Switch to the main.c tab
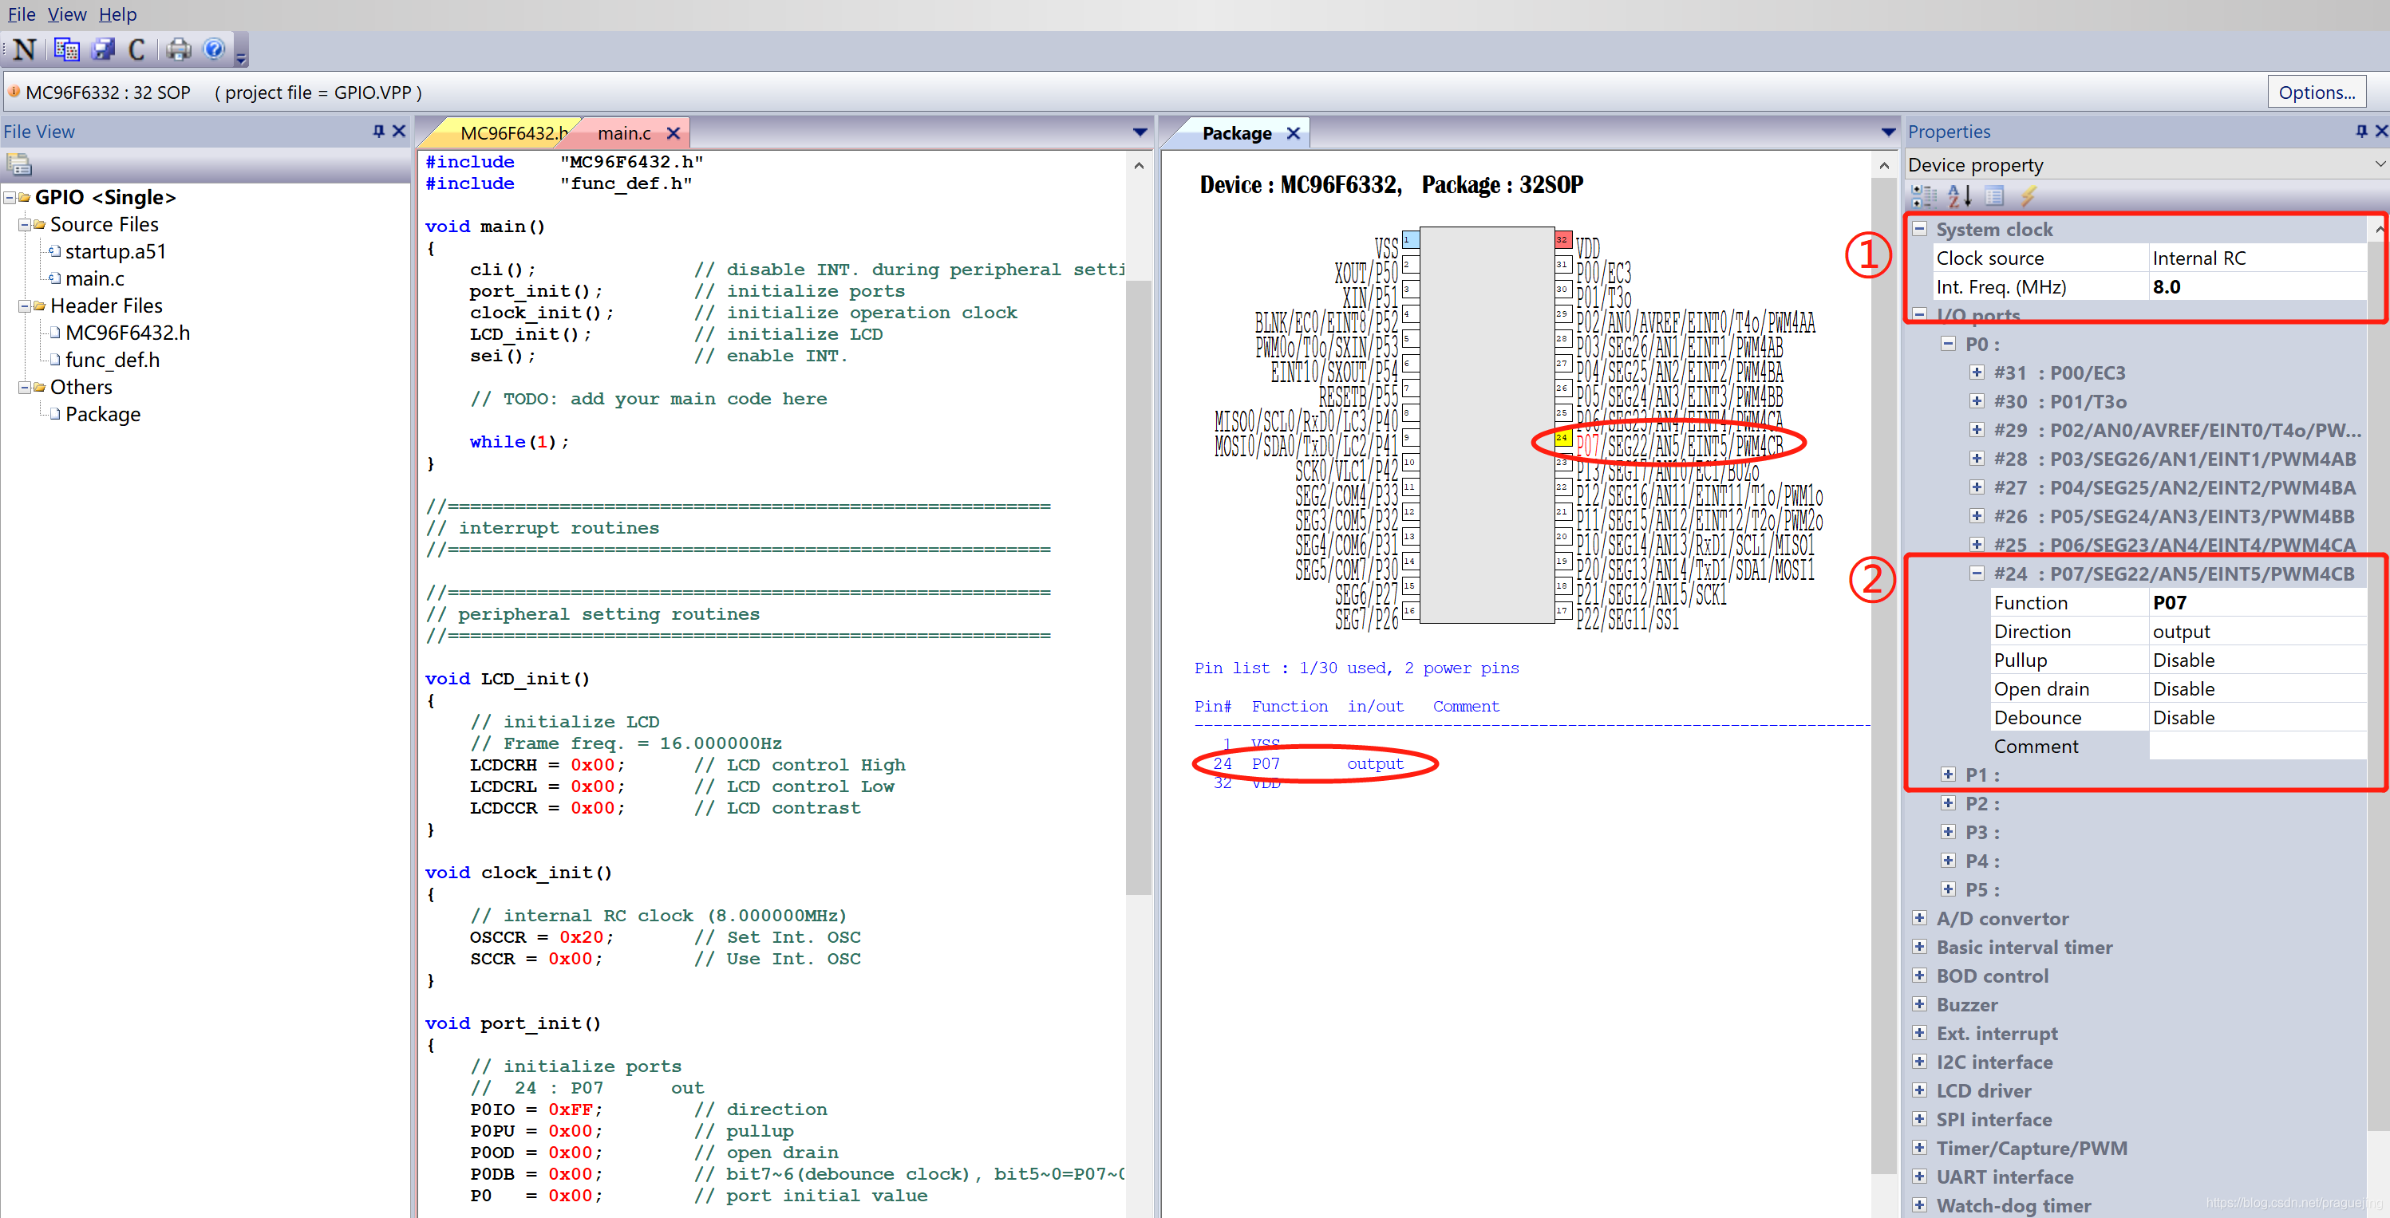The image size is (2390, 1218). tap(624, 133)
